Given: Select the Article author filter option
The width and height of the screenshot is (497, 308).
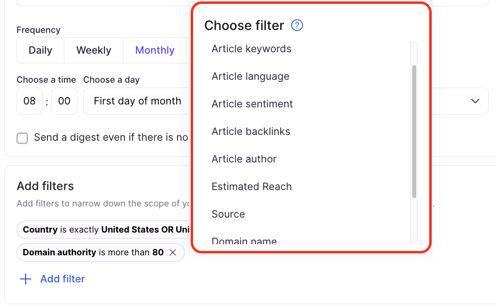Looking at the screenshot, I should pyautogui.click(x=244, y=159).
